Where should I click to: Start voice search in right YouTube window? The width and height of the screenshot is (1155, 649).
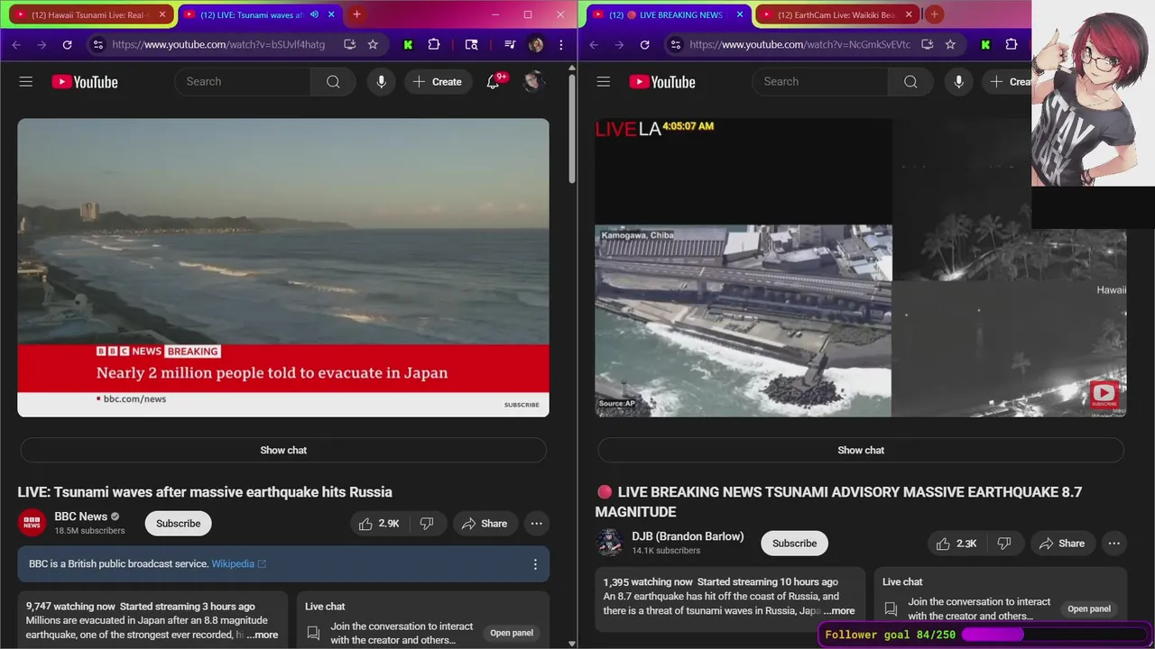click(958, 82)
